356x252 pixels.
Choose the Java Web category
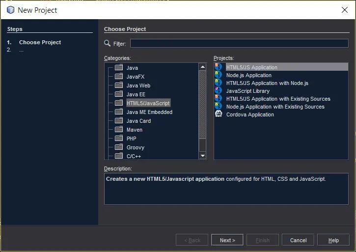(138, 85)
